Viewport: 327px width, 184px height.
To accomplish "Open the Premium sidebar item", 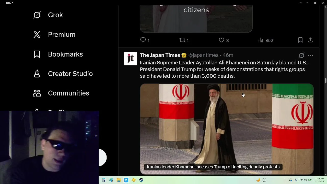I will coord(54,34).
